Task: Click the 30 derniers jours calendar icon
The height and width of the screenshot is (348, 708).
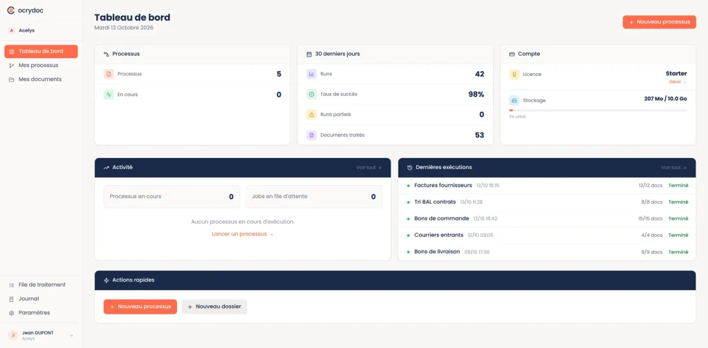Action: pyautogui.click(x=309, y=54)
